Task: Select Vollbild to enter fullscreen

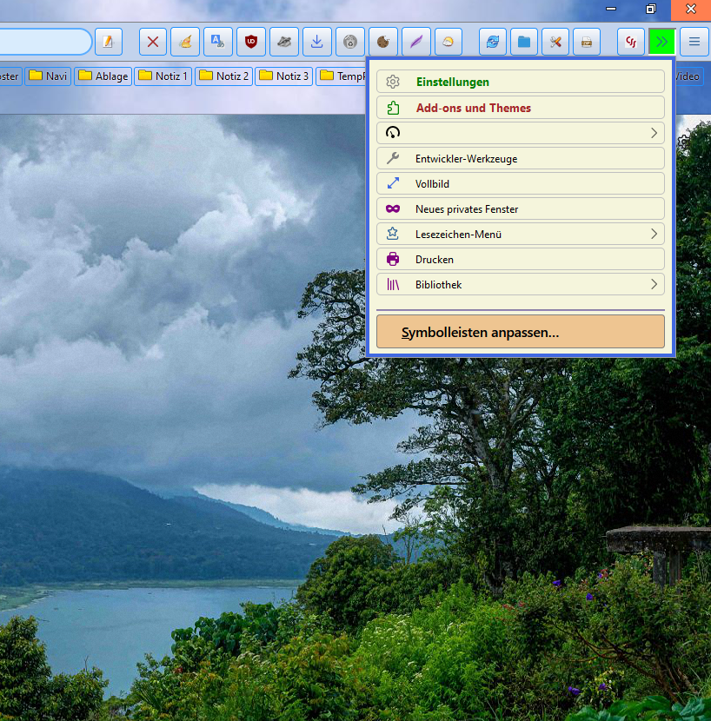Action: point(521,183)
